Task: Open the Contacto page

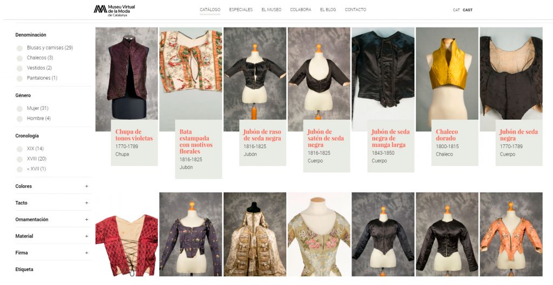Action: coord(355,10)
